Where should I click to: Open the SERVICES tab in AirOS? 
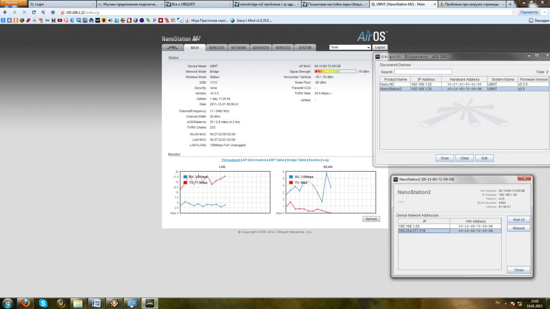283,48
